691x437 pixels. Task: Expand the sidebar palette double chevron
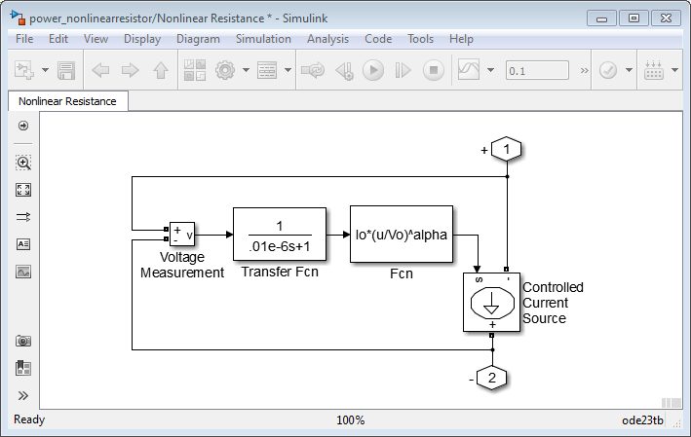point(23,396)
